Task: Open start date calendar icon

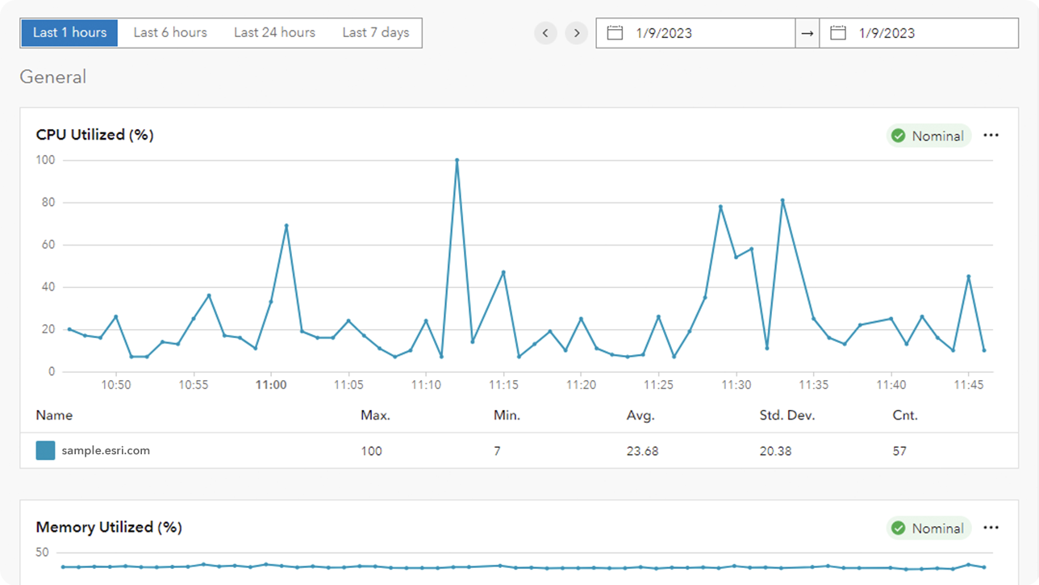Action: coord(615,33)
